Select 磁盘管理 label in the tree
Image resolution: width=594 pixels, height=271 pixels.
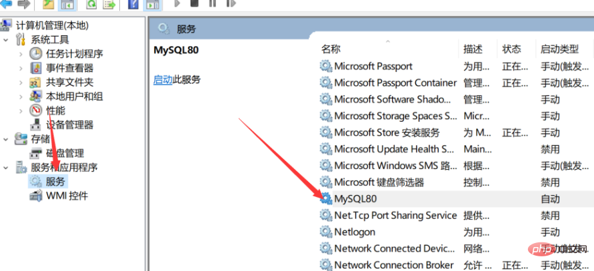click(x=65, y=153)
